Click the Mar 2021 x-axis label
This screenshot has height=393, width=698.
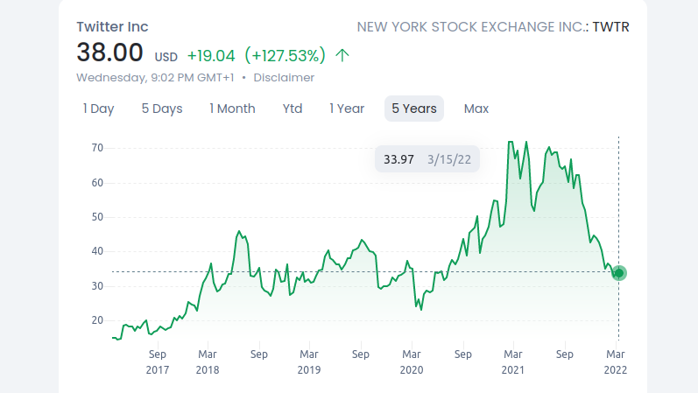pos(513,361)
